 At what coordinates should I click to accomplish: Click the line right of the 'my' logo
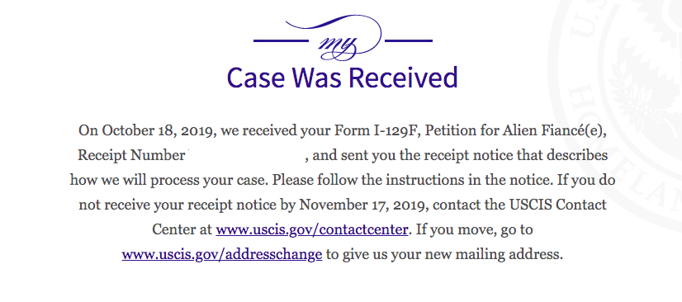(x=409, y=41)
